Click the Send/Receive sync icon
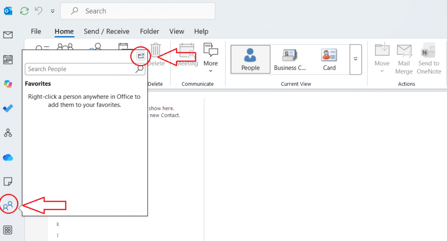This screenshot has width=447, height=241. pos(24,11)
